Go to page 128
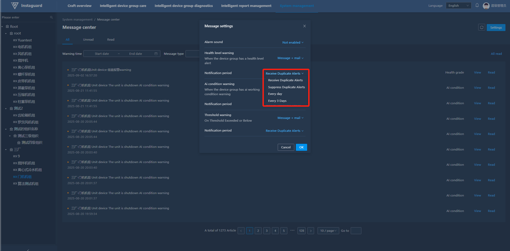The width and height of the screenshot is (510, 251). (x=302, y=231)
